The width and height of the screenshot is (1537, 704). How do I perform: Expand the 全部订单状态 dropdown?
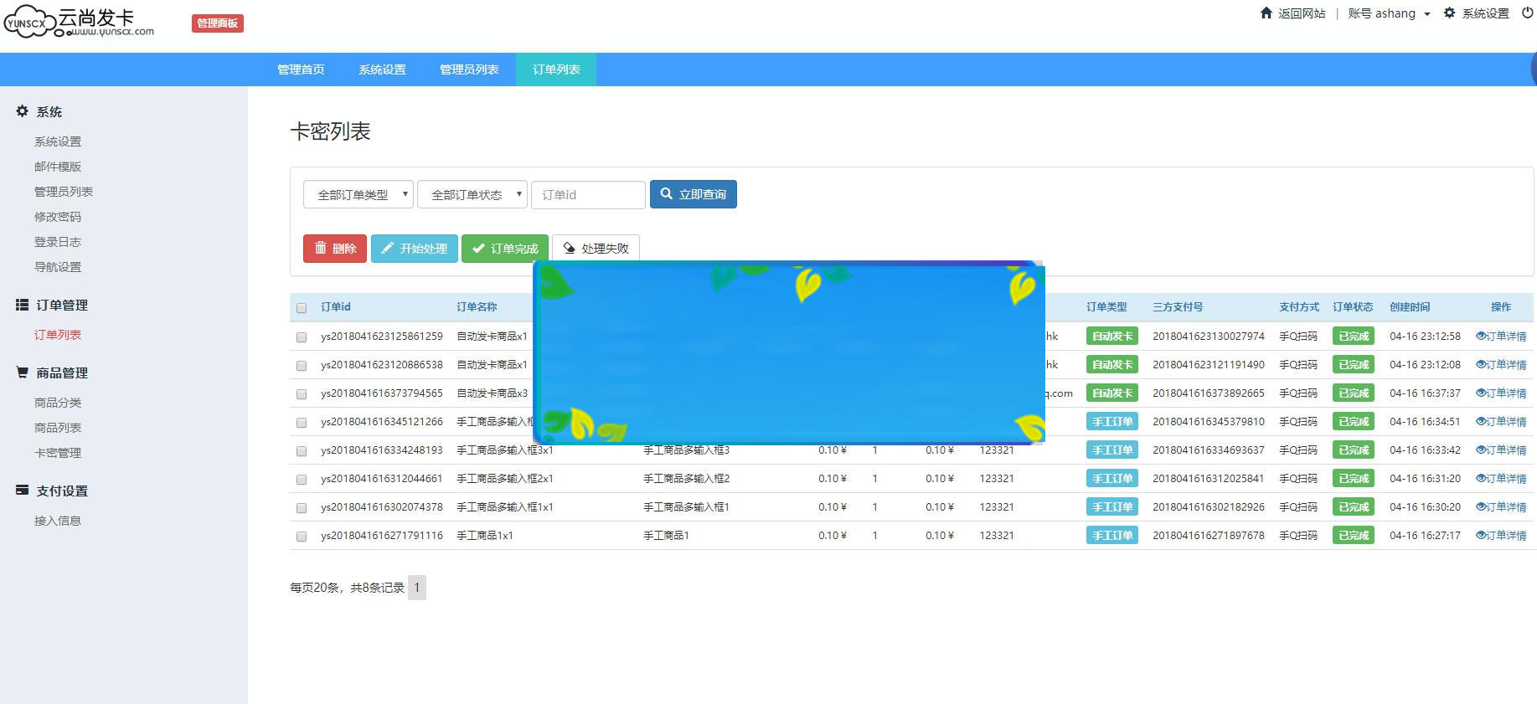(472, 194)
